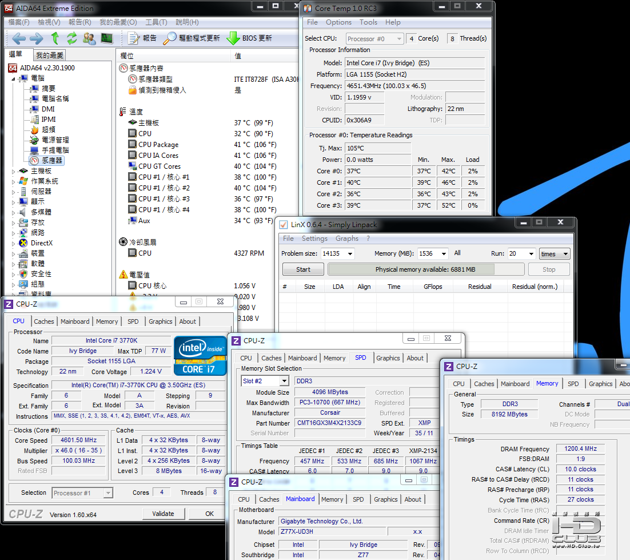Click the Validate button in CPU-Z
The height and width of the screenshot is (560, 630).
coord(163,514)
